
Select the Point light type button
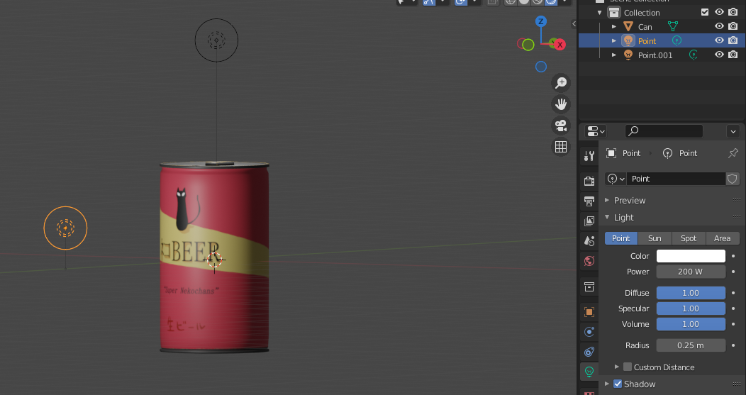point(621,238)
